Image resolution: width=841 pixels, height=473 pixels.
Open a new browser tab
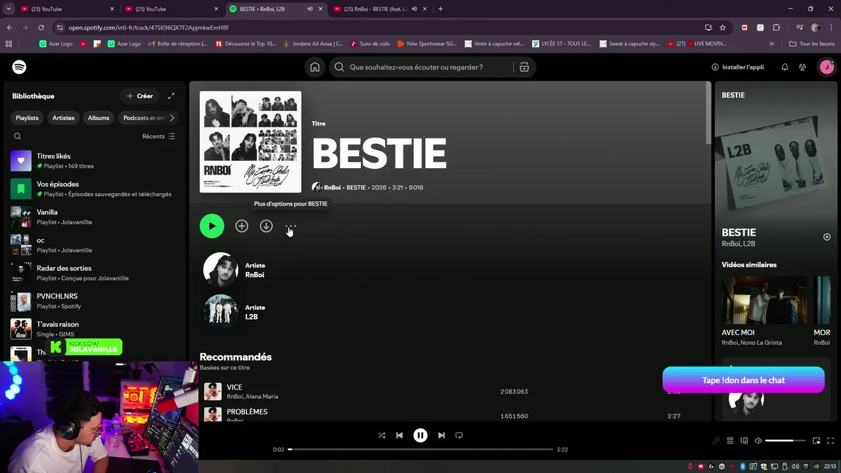(x=440, y=9)
